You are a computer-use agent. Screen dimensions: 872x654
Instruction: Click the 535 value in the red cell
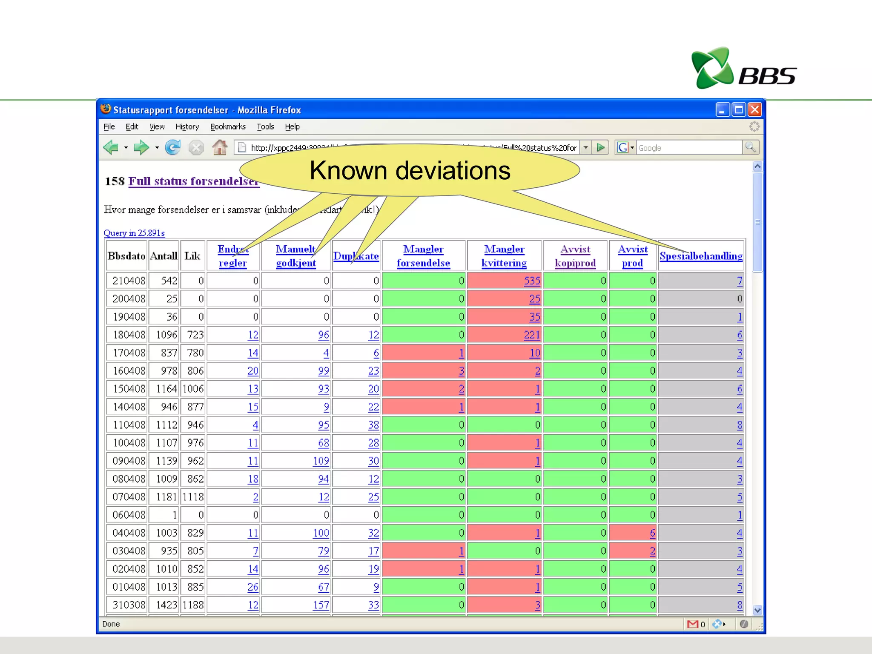click(x=532, y=281)
